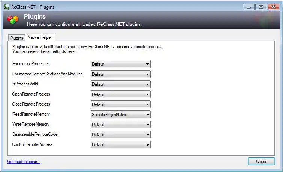Open the IsProcessValid method dropdown
Image resolution: width=283 pixels, height=172 pixels.
click(x=121, y=84)
